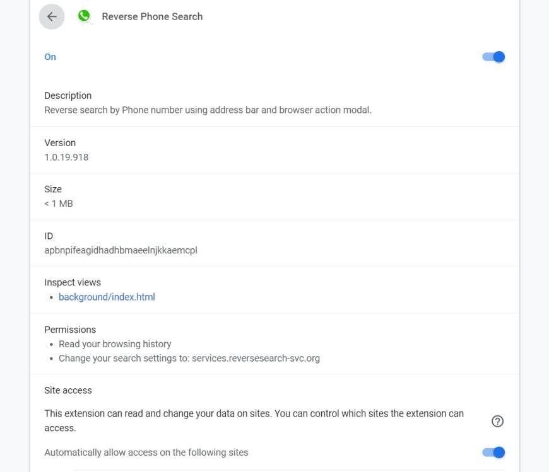Disable the extension with the On switch
The width and height of the screenshot is (549, 472).
[493, 57]
